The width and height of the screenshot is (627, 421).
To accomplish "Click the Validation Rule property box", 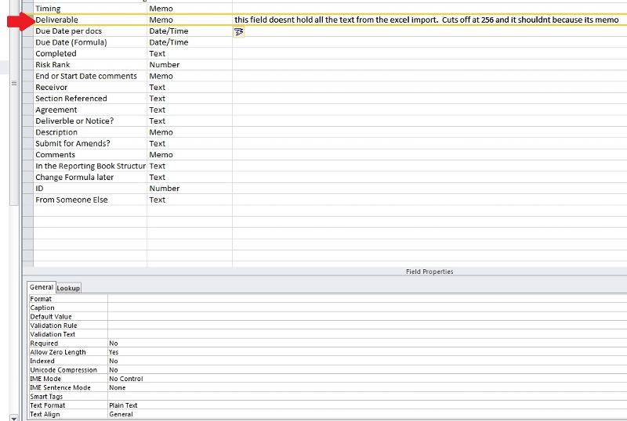I will tap(367, 325).
